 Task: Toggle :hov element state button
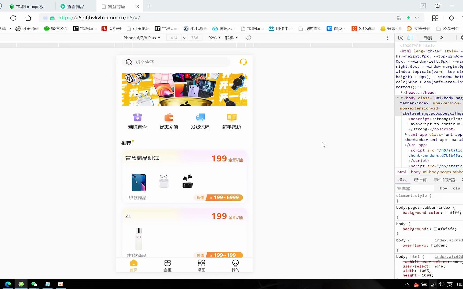(x=442, y=188)
